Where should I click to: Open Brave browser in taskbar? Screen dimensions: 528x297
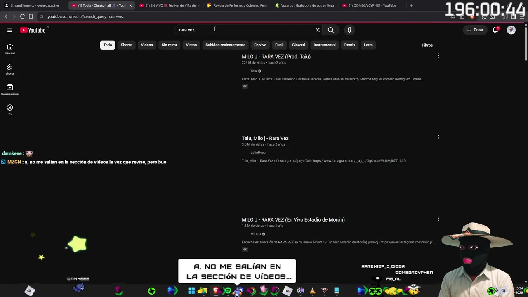[216, 291]
